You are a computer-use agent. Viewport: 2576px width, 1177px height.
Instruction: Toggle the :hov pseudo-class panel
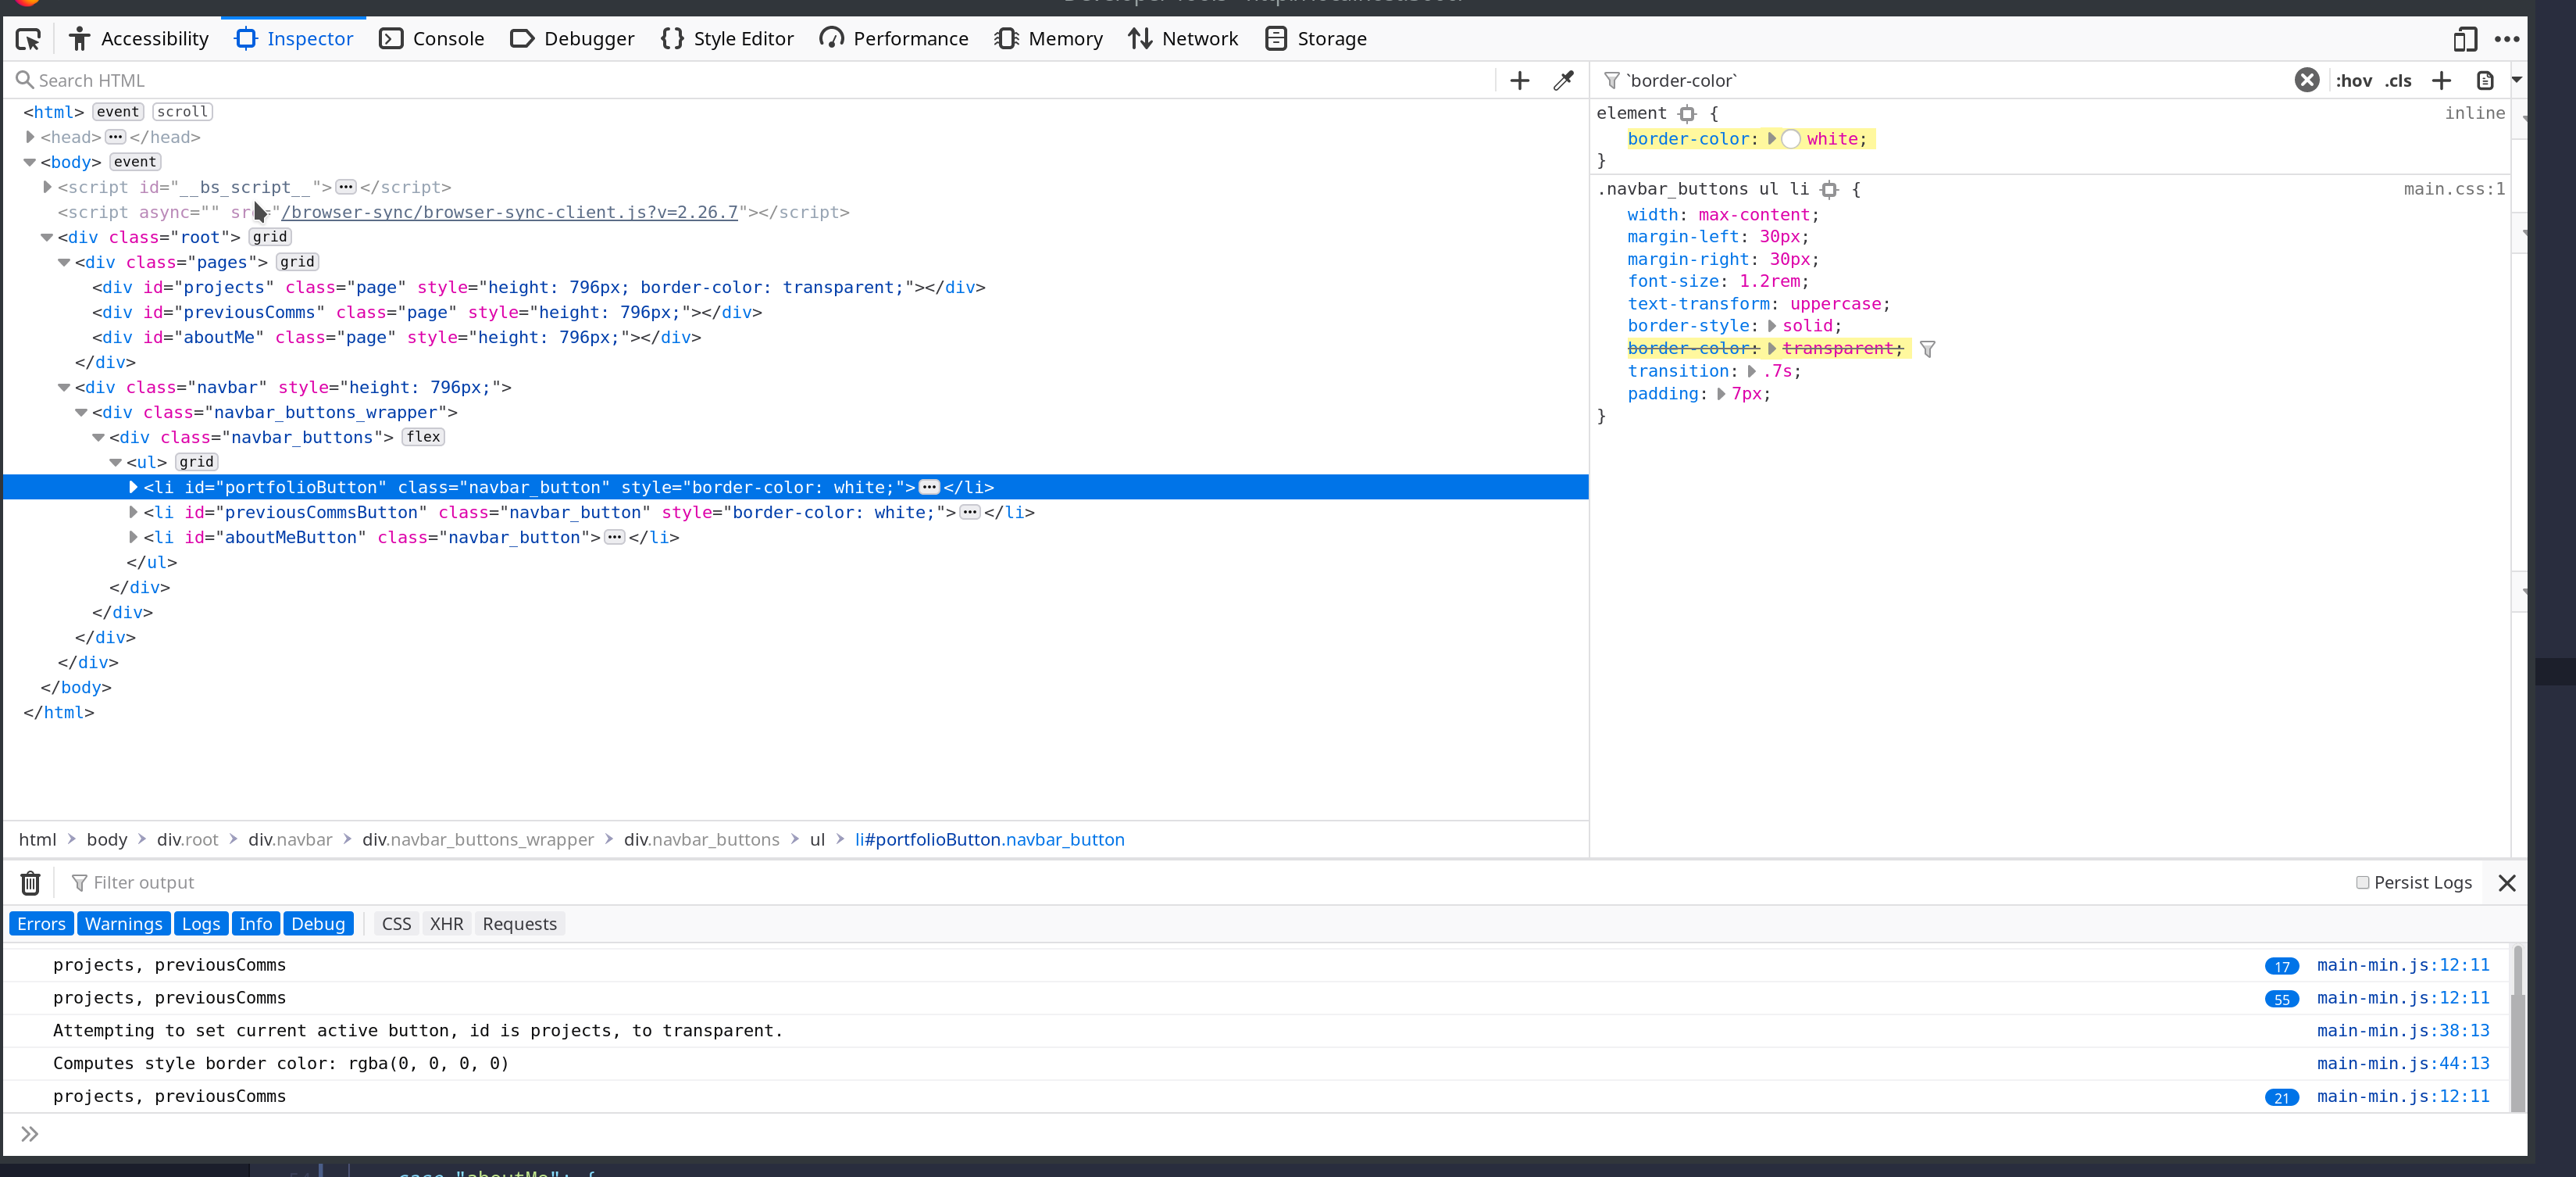click(x=2353, y=80)
